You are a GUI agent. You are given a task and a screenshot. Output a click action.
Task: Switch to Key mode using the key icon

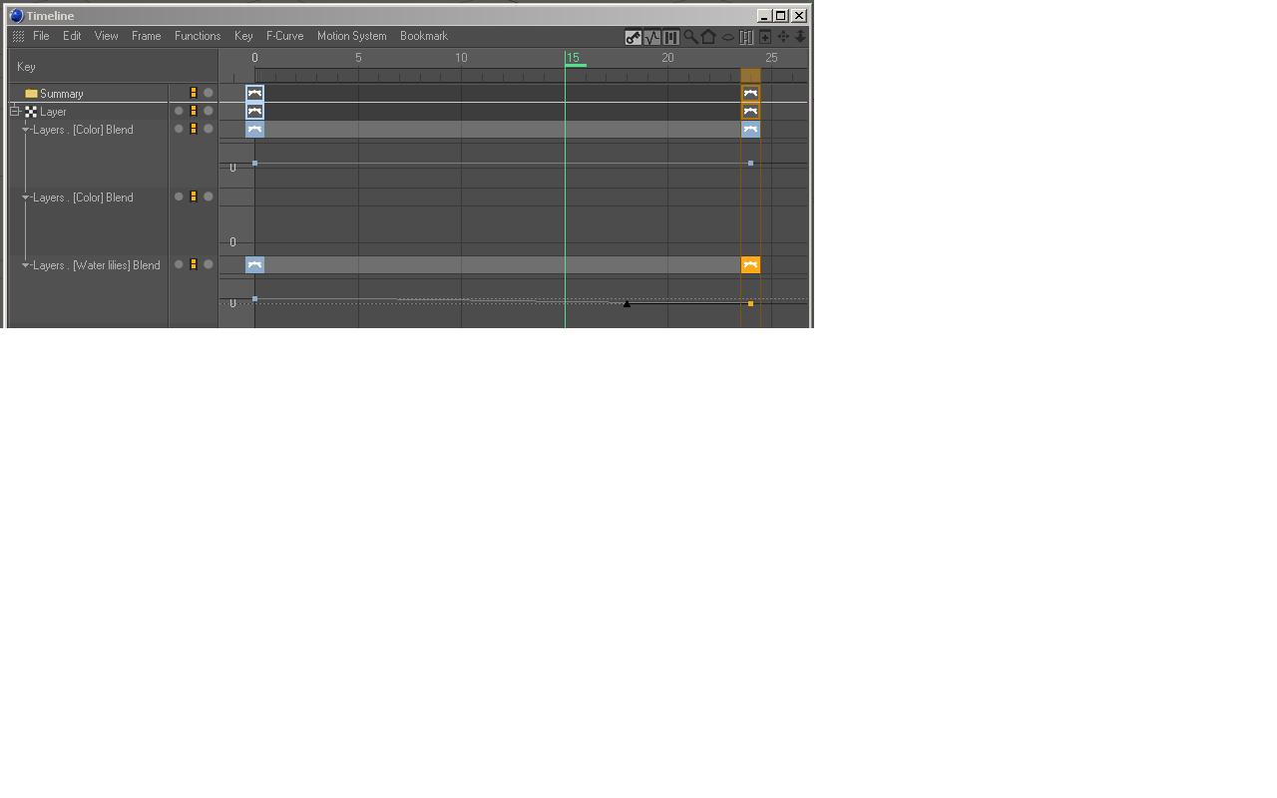633,37
